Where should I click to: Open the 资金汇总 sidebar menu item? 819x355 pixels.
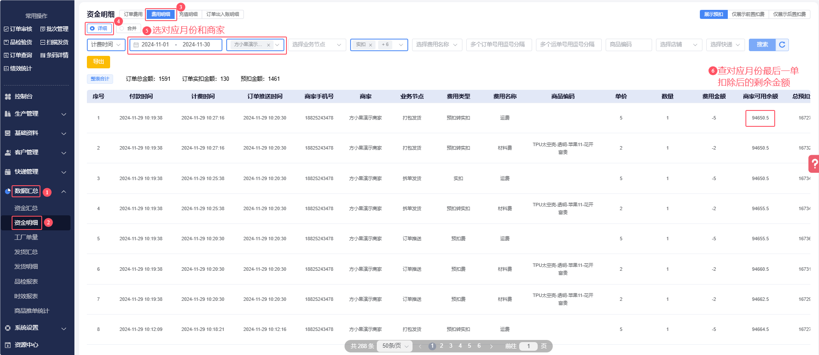[x=26, y=208]
